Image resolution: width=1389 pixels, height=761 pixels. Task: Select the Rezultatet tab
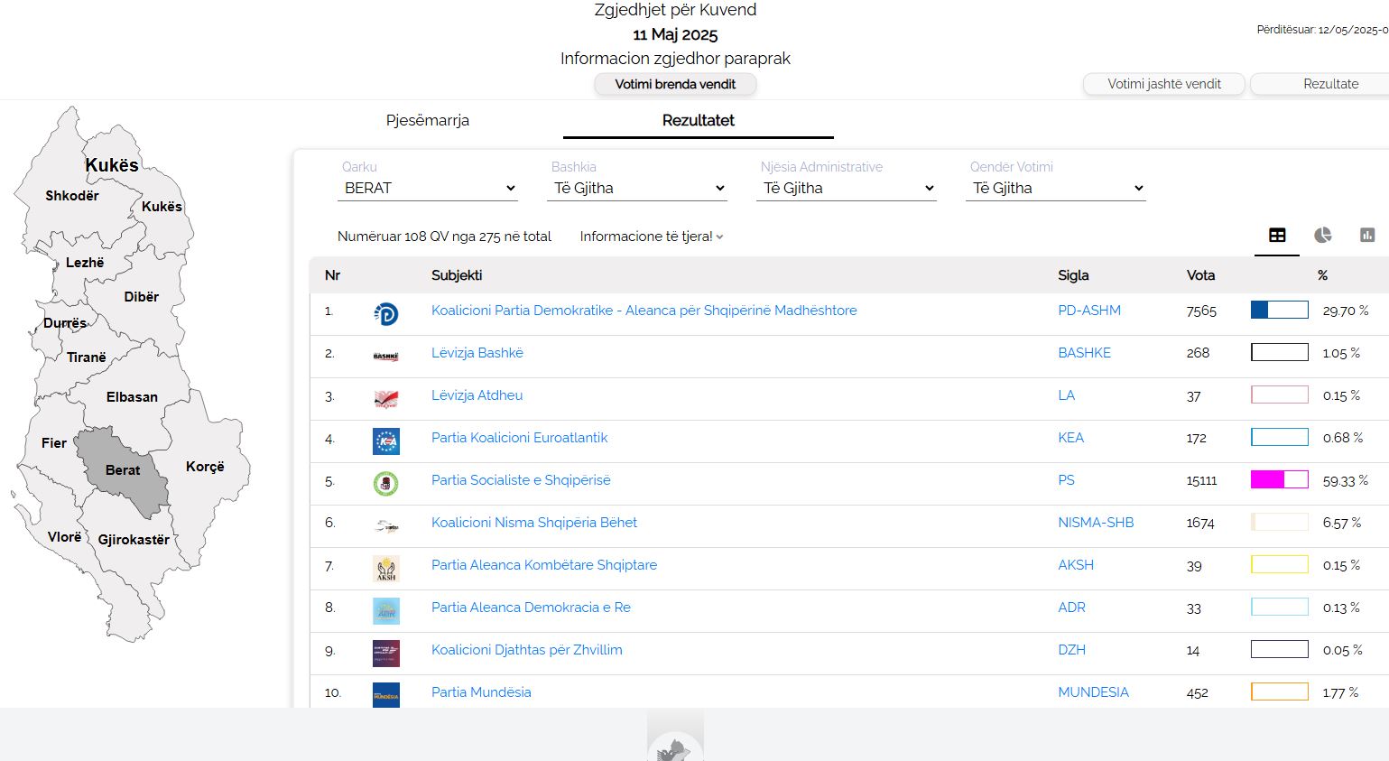coord(698,120)
